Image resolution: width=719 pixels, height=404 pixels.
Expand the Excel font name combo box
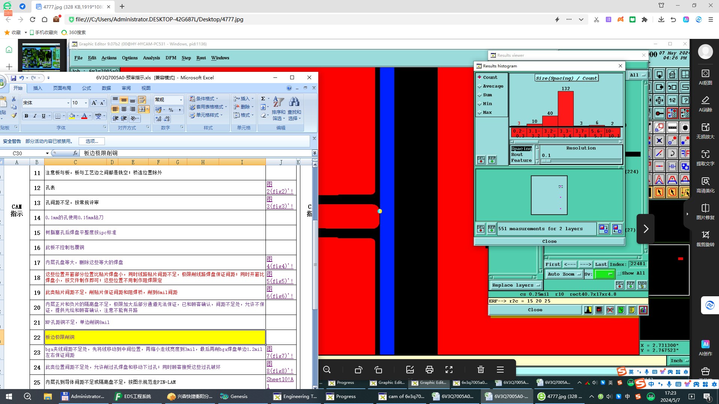[x=68, y=103]
